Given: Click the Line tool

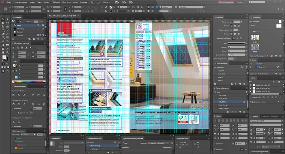Looking at the screenshot, I should pos(7,30).
